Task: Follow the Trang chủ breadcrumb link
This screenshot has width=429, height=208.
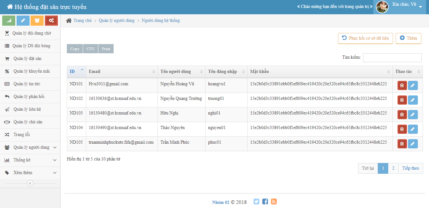Action: (82, 21)
